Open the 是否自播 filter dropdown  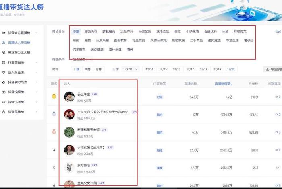coord(82,59)
